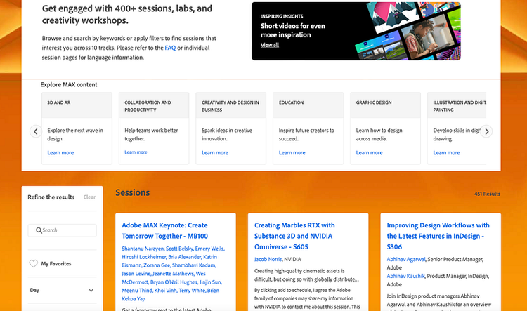527x311 pixels.
Task: Click the next carousel arrow
Action: pos(486,131)
